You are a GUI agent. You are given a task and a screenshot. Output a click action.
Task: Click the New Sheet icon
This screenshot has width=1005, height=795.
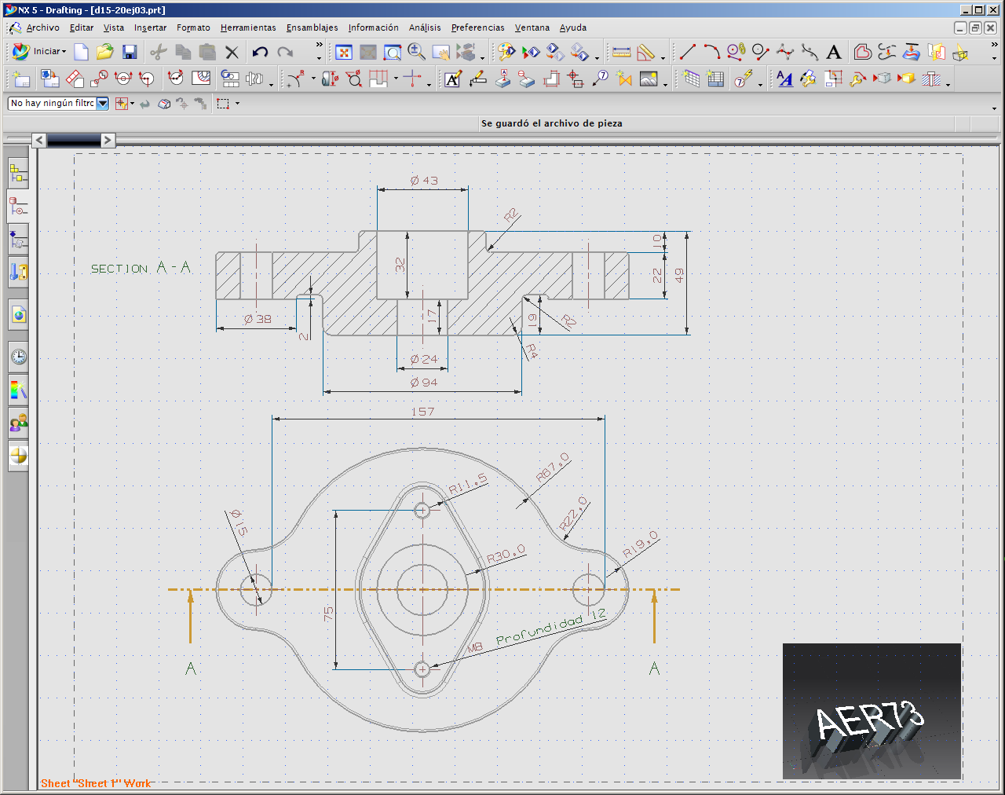(x=22, y=79)
